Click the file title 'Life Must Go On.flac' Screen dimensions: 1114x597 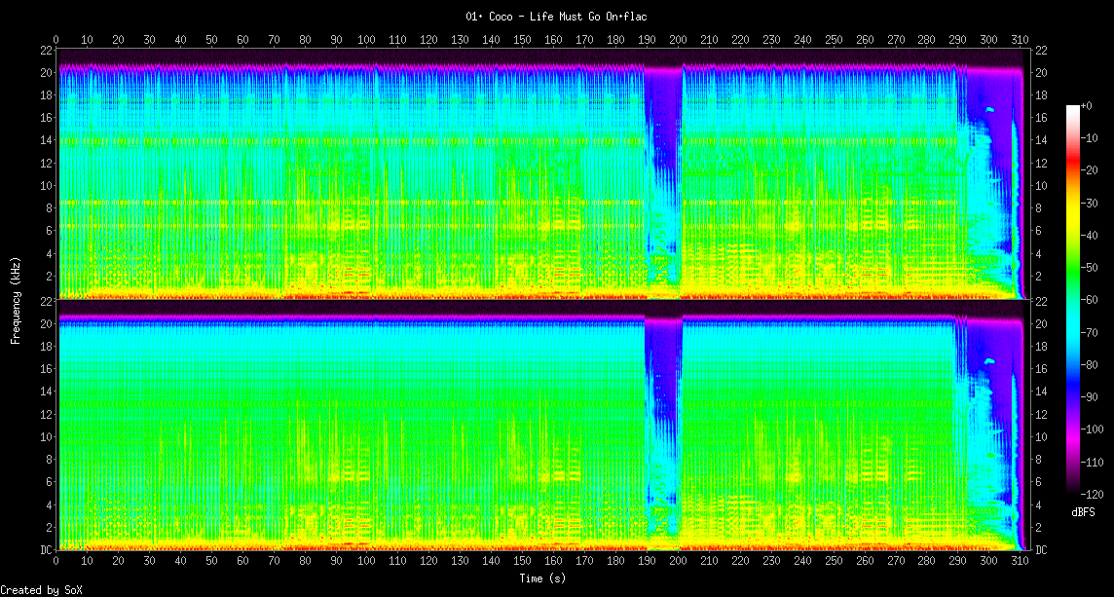click(x=556, y=17)
